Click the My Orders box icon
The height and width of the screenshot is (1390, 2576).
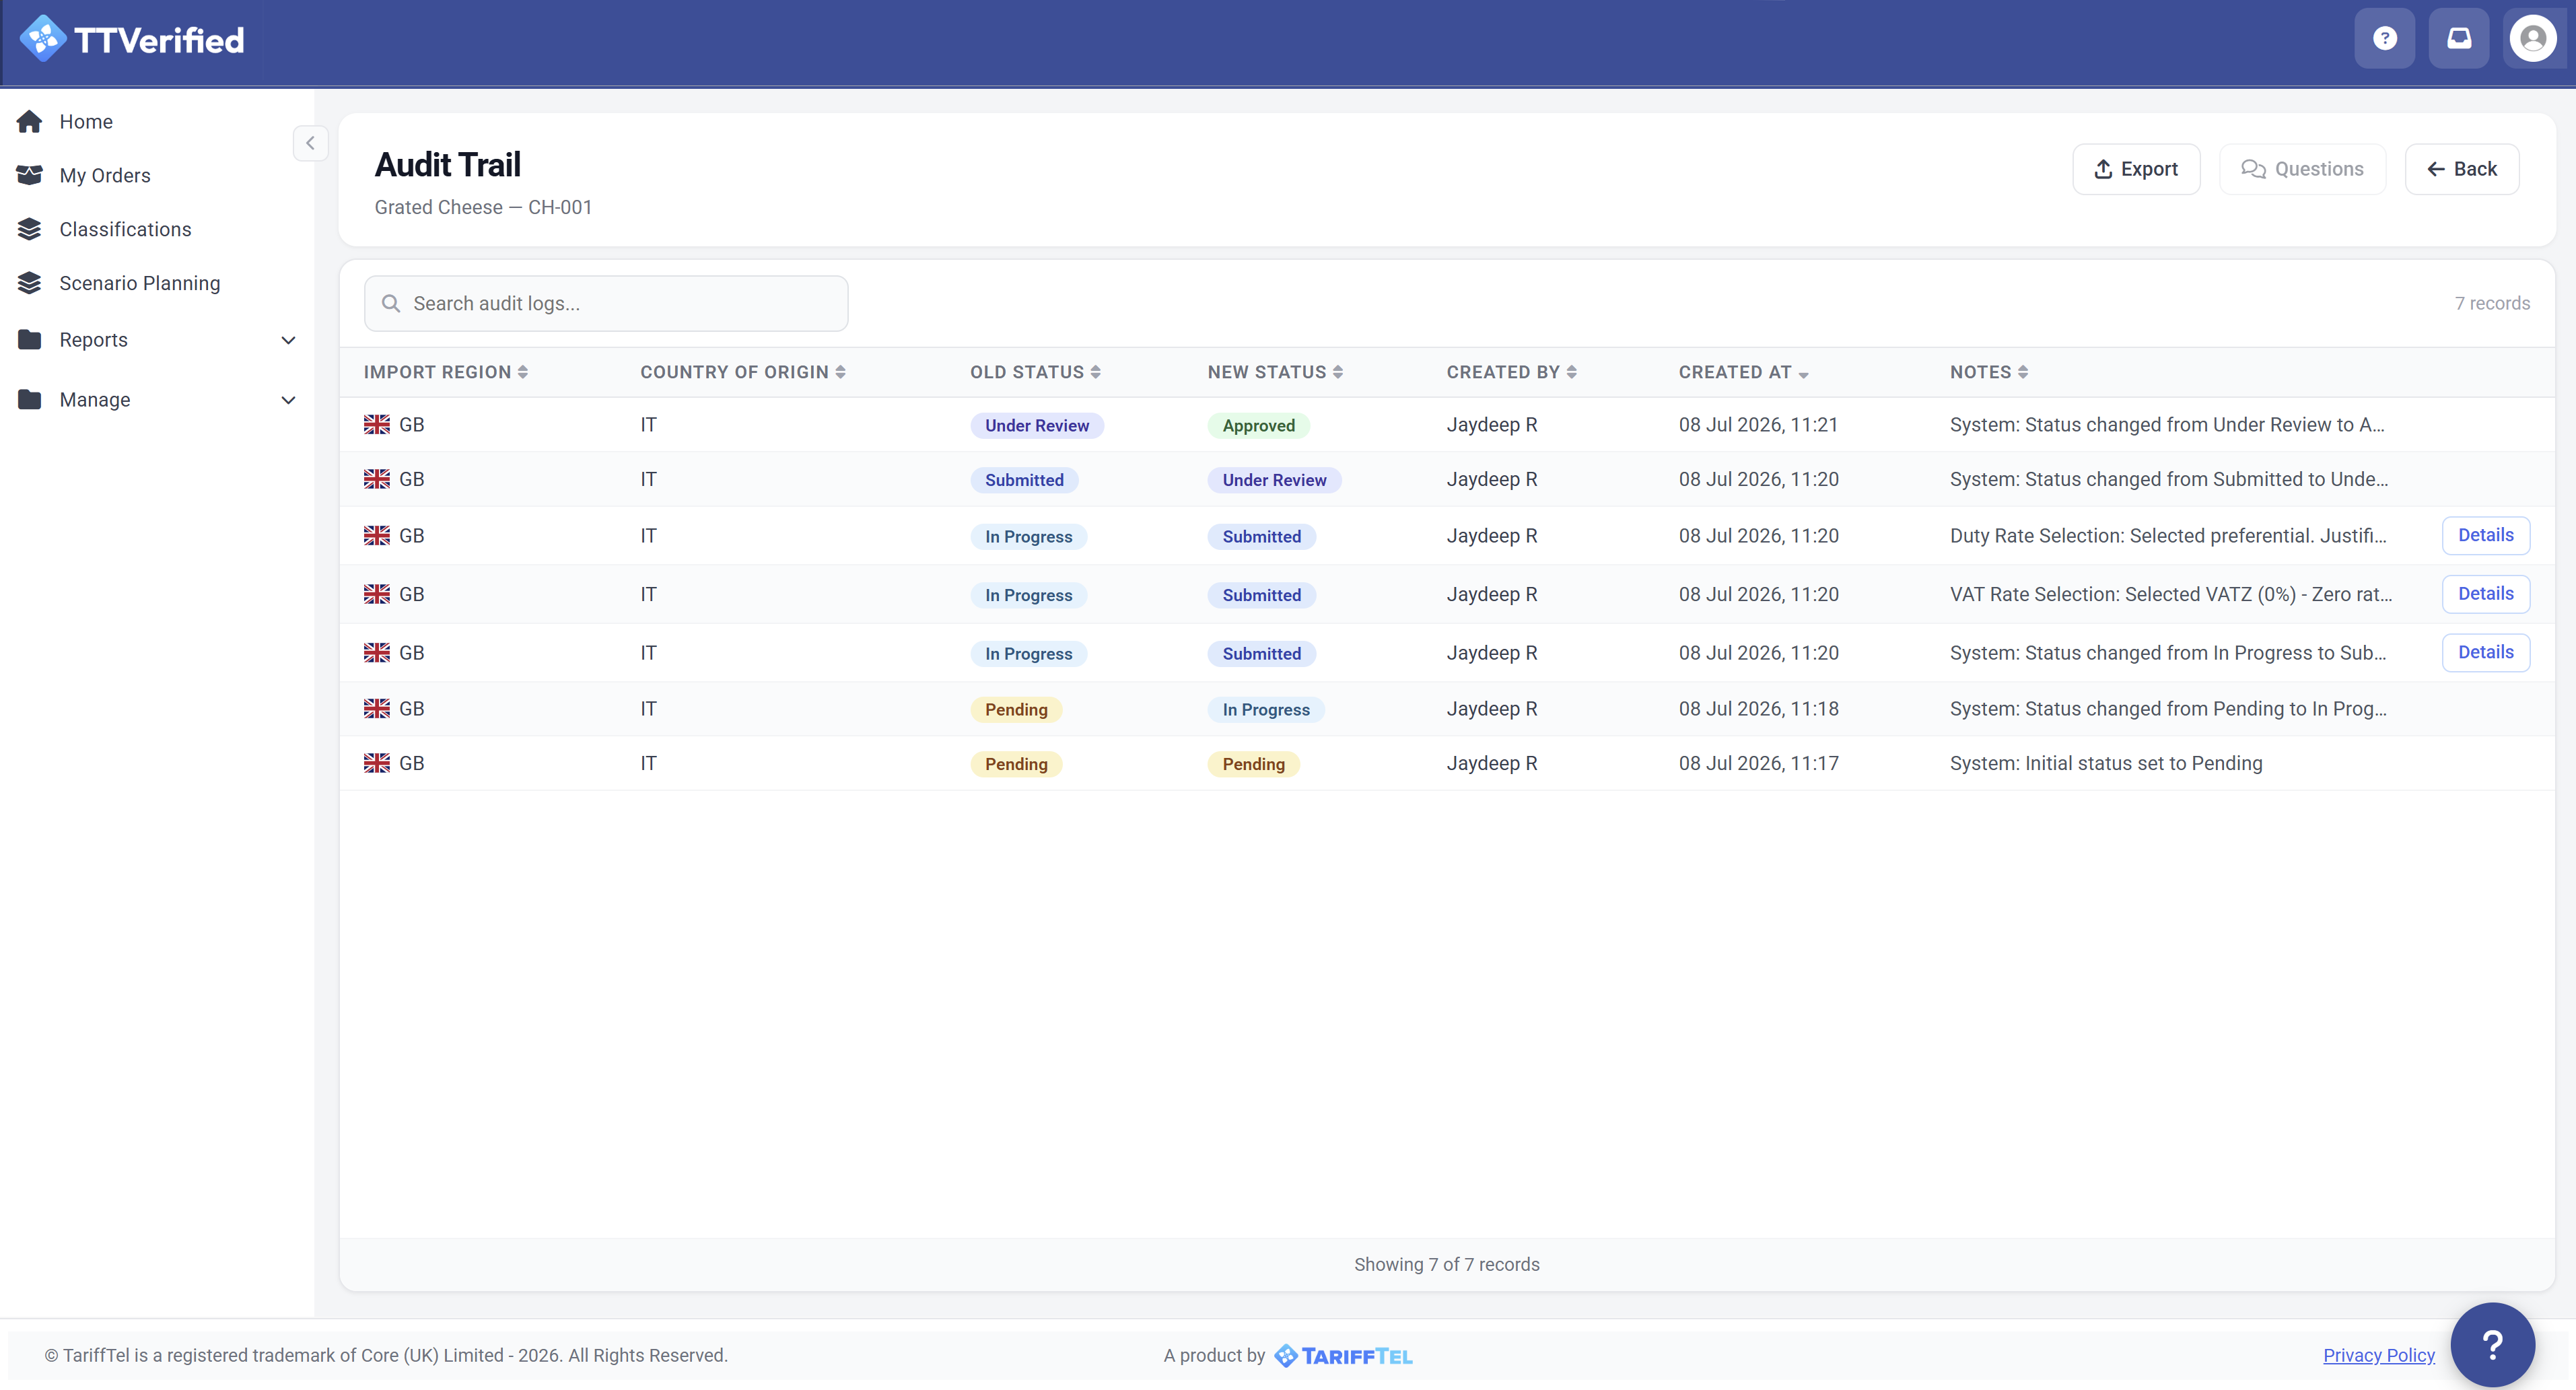click(30, 175)
